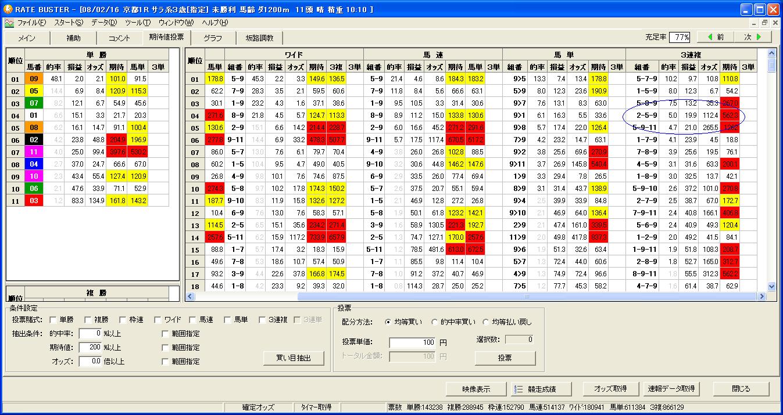
Task: Check 範囲指定 in the 的中率 row
Action: pyautogui.click(x=166, y=334)
